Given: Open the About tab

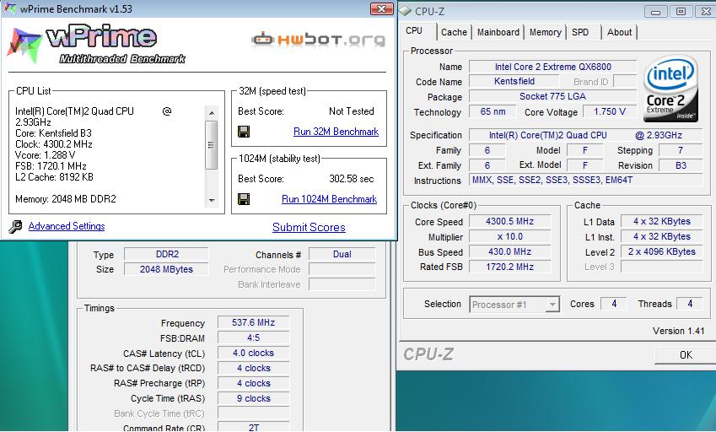Looking at the screenshot, I should (619, 32).
